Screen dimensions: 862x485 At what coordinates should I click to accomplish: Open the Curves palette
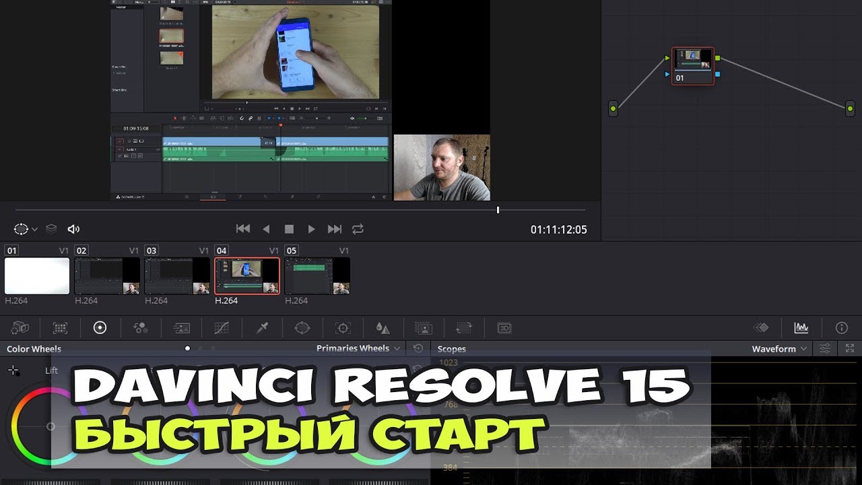(x=222, y=328)
